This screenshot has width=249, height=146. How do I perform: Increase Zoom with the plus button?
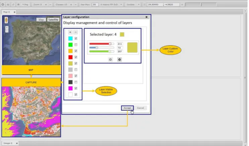coord(46,5)
